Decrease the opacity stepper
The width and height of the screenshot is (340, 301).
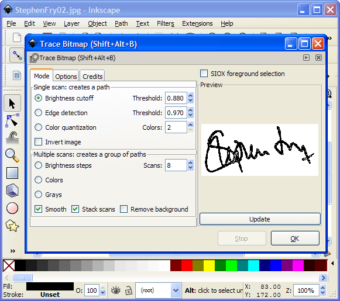point(103,293)
